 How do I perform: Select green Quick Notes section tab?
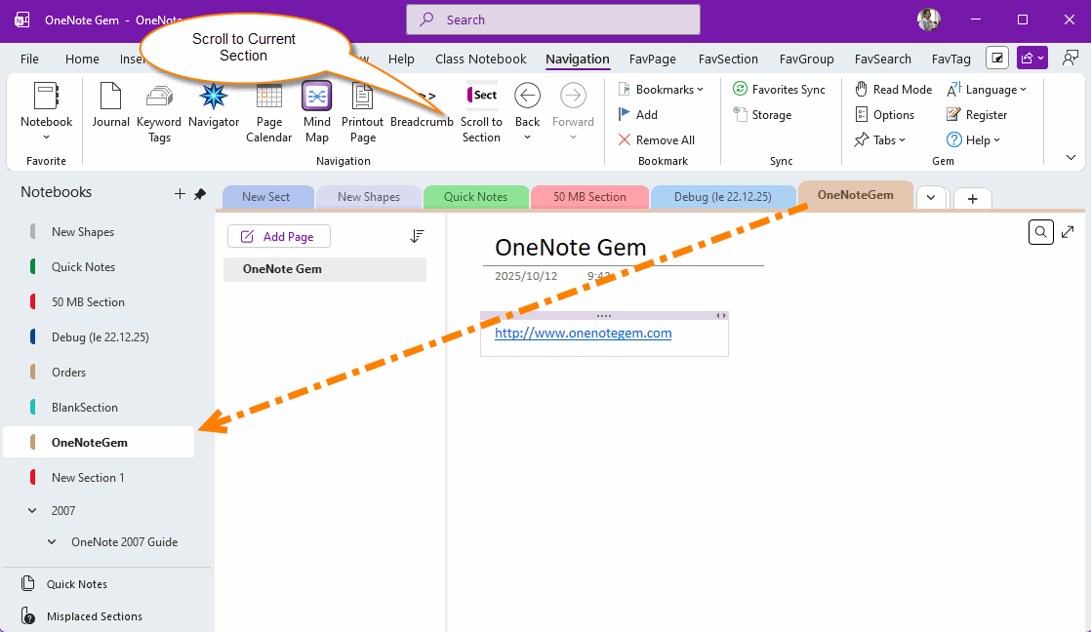tap(476, 197)
